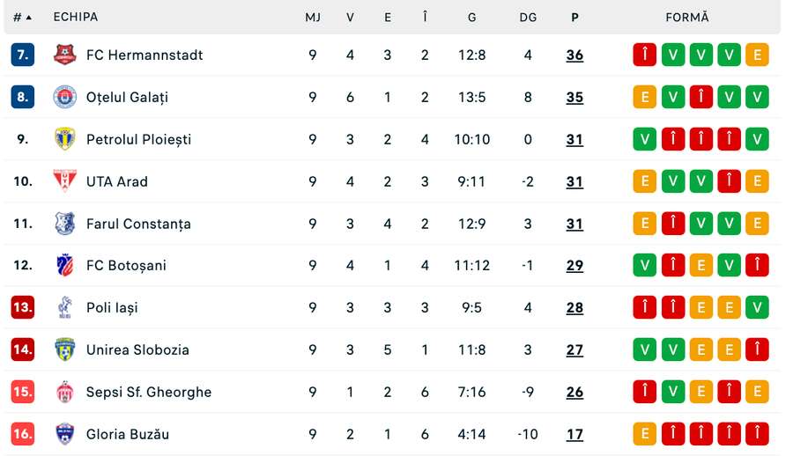Open FC Hermannstadt's 36 points link

click(x=574, y=55)
